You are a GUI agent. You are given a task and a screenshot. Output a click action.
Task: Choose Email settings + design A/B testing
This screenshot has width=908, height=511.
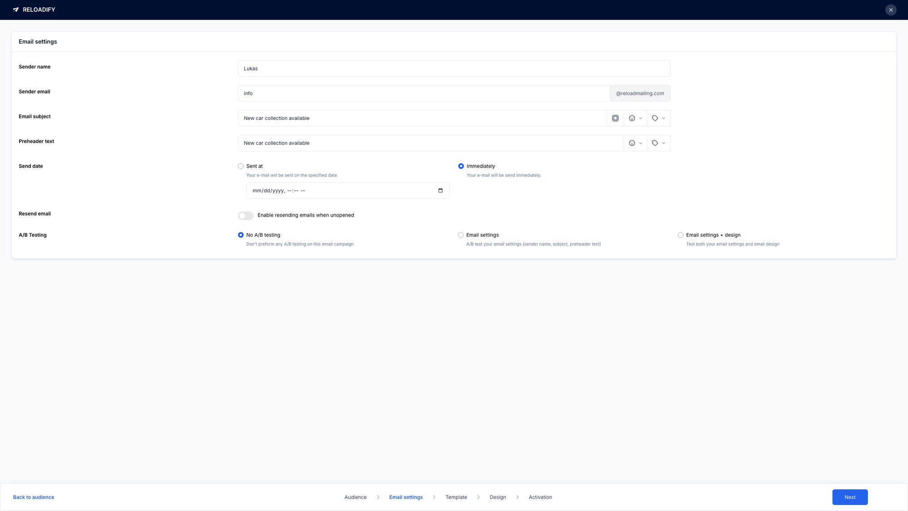[x=681, y=235]
